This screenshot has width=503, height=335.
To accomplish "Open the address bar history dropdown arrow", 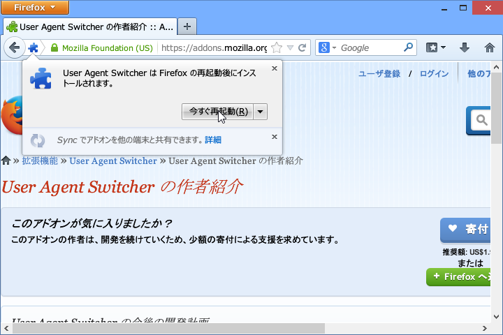I will [x=291, y=48].
